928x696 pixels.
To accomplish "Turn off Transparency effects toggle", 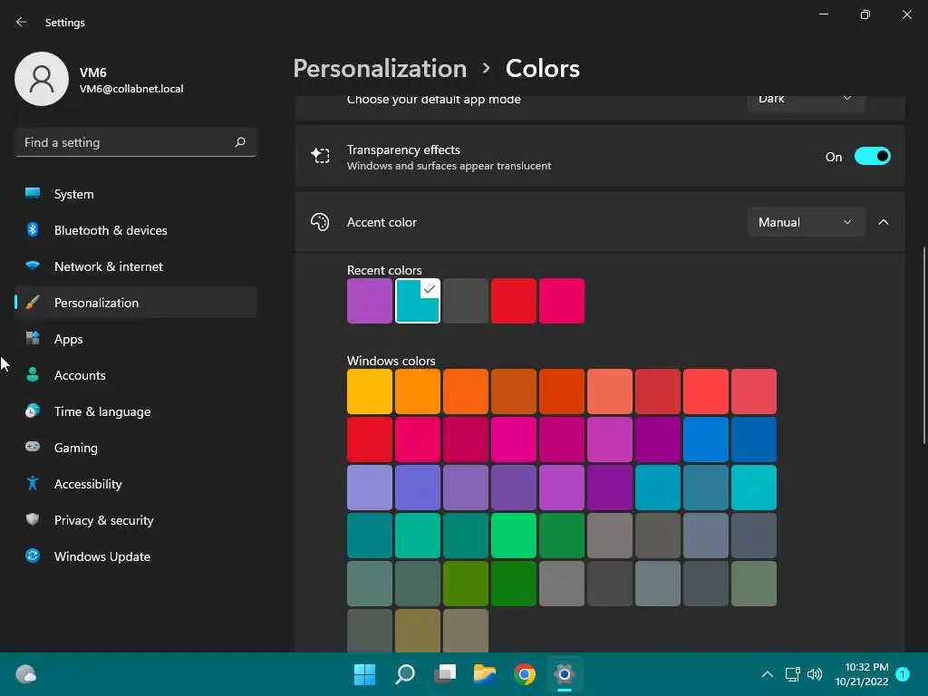I will 873,156.
